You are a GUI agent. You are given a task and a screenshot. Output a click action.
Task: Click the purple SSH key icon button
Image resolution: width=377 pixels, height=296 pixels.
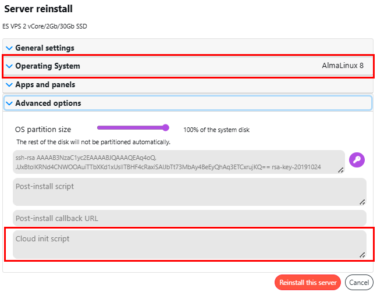coord(357,160)
